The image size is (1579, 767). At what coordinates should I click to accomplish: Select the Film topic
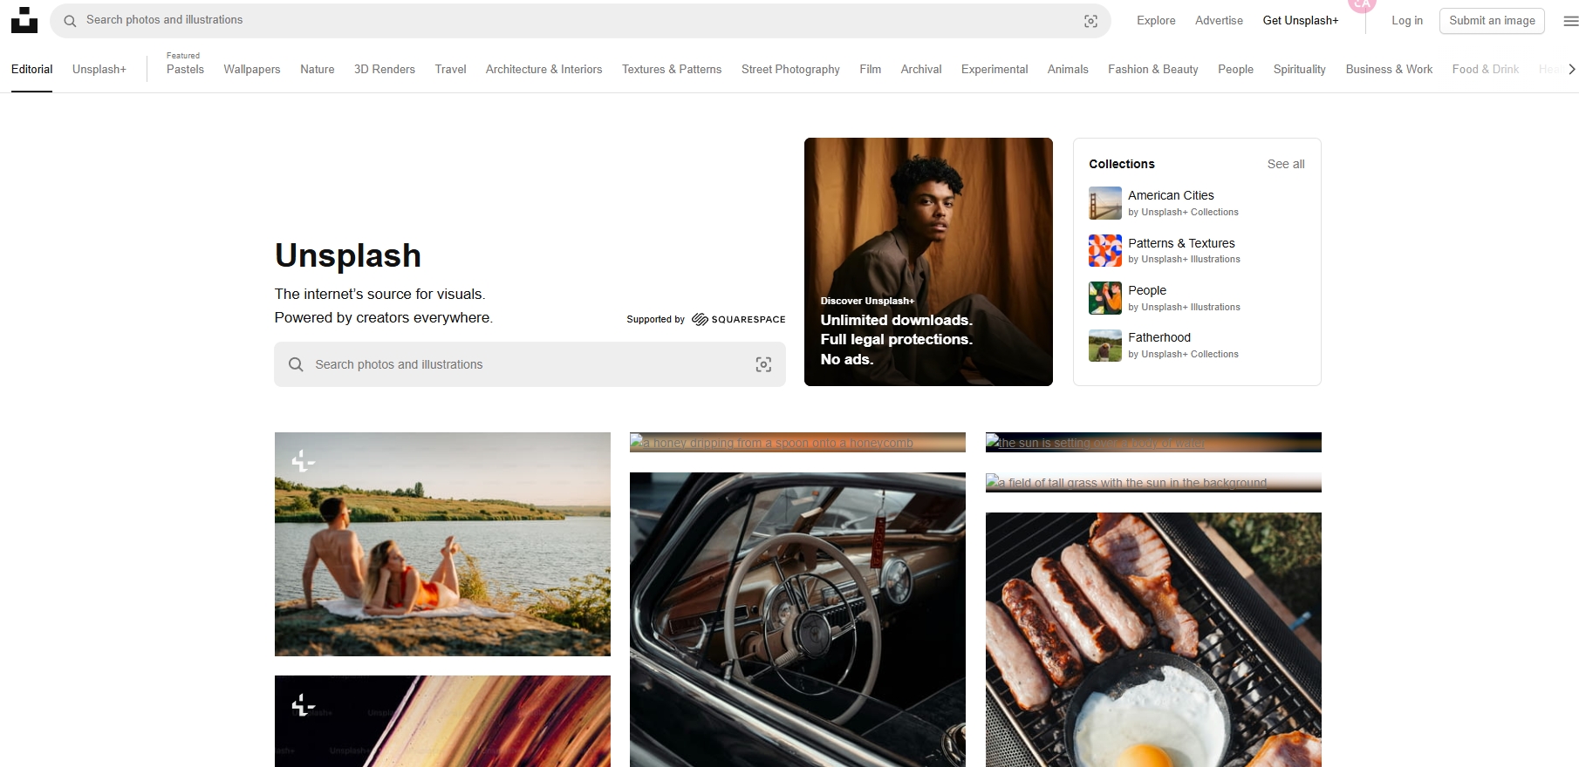tap(871, 70)
